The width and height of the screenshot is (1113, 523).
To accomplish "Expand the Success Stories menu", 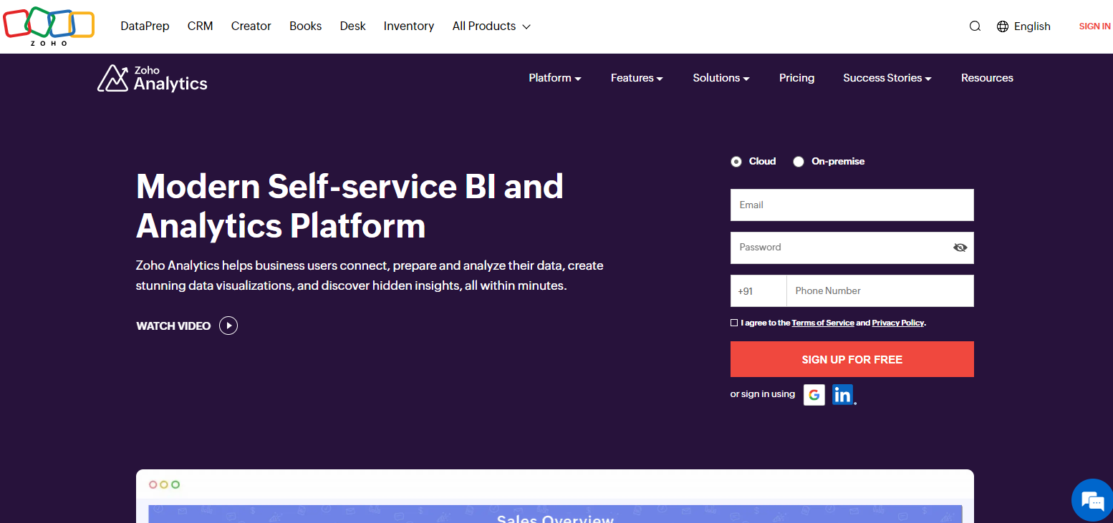I will tap(887, 78).
